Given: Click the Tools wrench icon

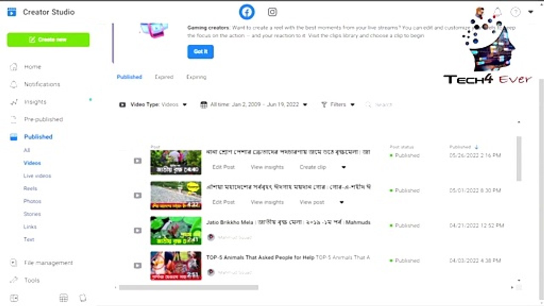Looking at the screenshot, I should [x=14, y=280].
